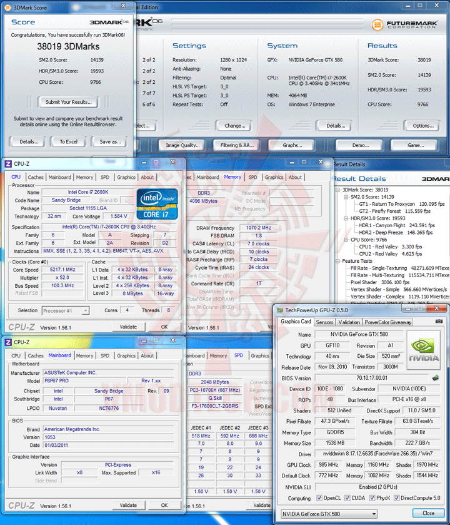Screen dimensions: 450x525
Task: Select HDR1 - Canyon Flight tree row
Action: pyautogui.click(x=397, y=225)
